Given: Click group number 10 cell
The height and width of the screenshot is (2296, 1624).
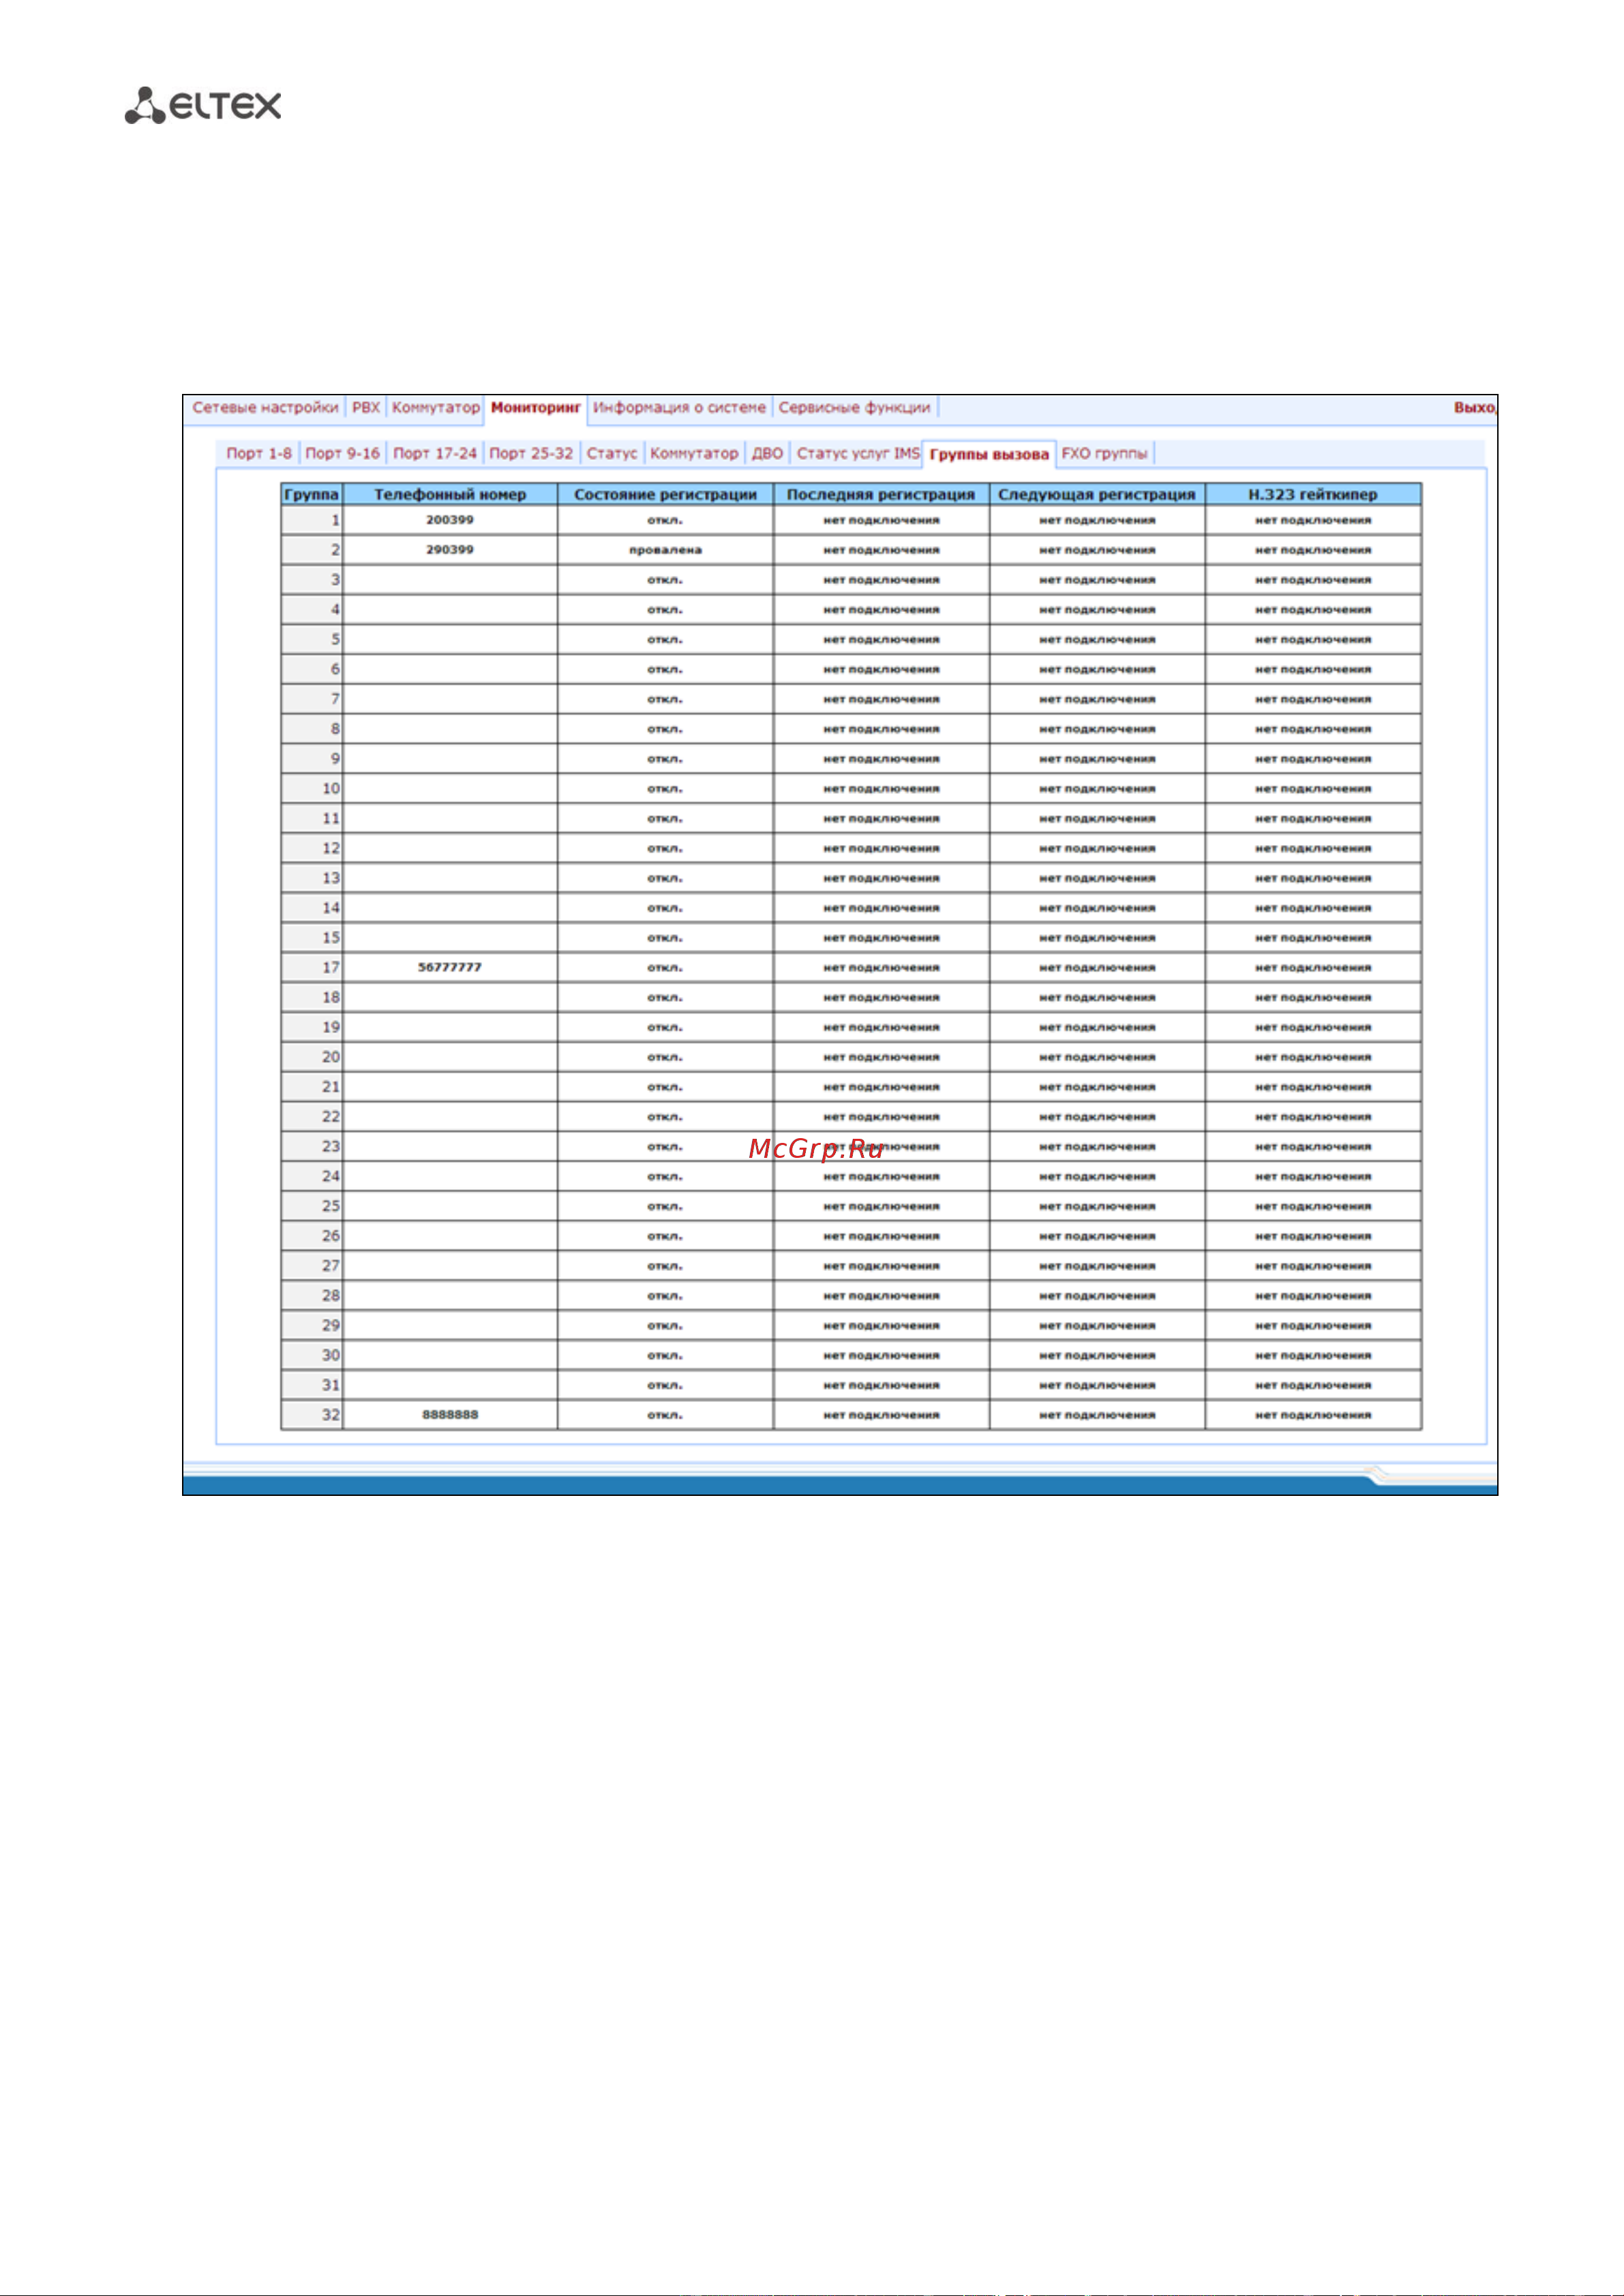Looking at the screenshot, I should point(311,789).
